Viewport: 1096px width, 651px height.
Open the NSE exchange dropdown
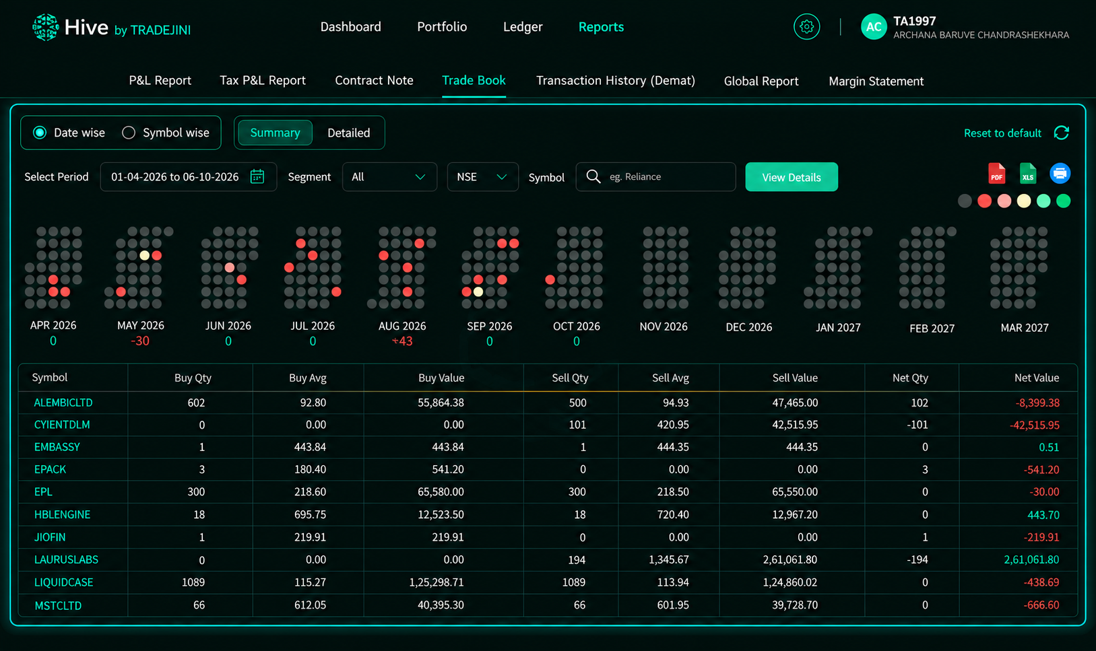[x=482, y=176]
